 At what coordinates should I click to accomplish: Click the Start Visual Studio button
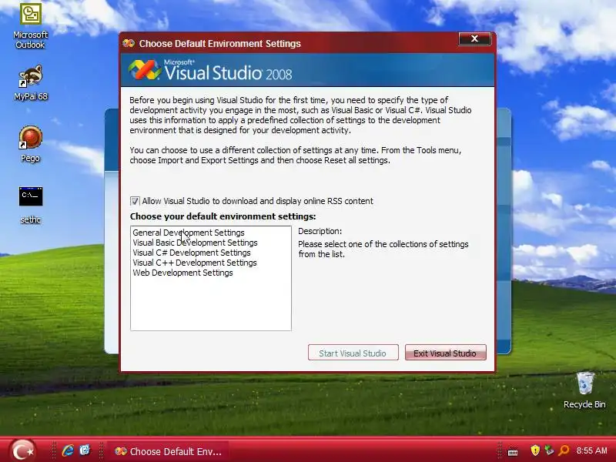[353, 353]
